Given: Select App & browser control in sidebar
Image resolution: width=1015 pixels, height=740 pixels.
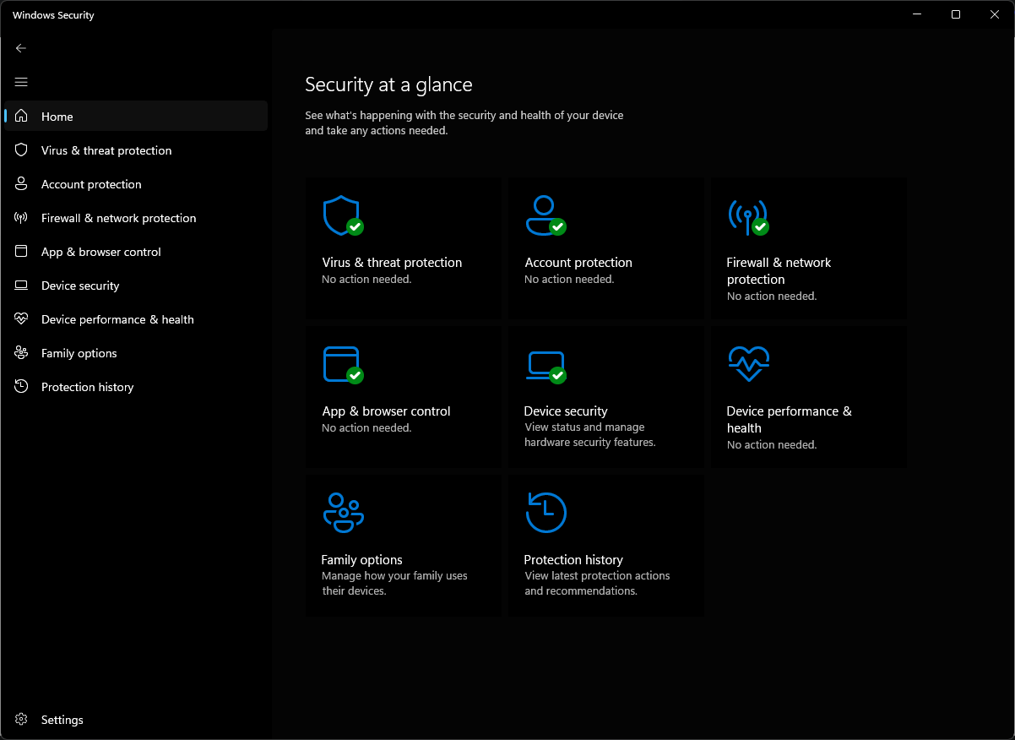Looking at the screenshot, I should (136, 252).
